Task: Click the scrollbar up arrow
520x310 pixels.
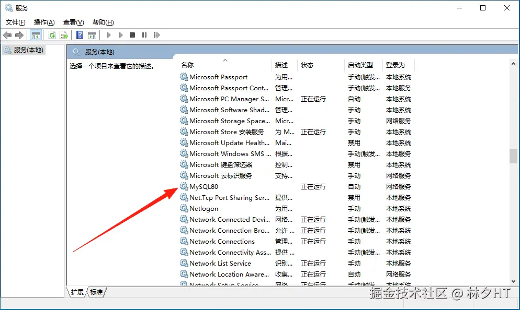Action: [513, 64]
